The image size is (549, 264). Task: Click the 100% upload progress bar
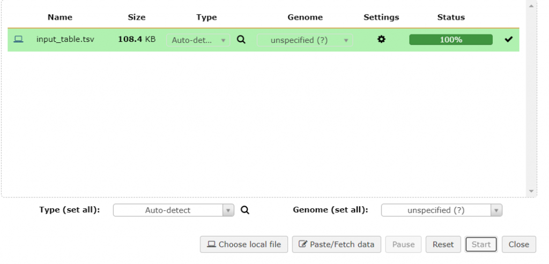coord(450,40)
